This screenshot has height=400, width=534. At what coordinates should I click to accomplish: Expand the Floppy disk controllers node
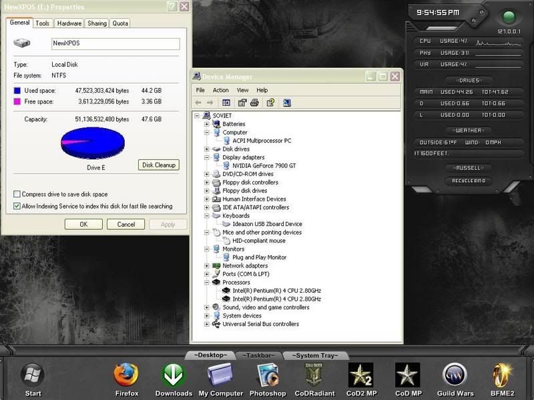click(207, 182)
